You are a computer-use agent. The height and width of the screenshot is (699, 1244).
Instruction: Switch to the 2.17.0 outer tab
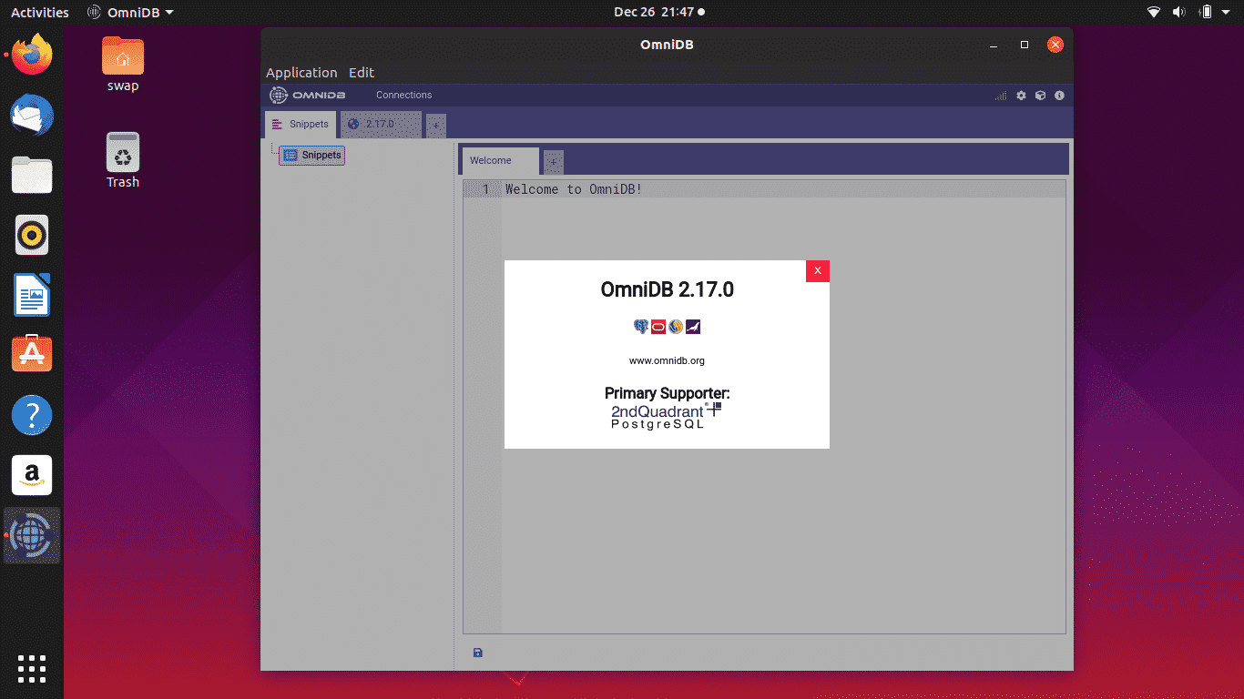click(380, 124)
